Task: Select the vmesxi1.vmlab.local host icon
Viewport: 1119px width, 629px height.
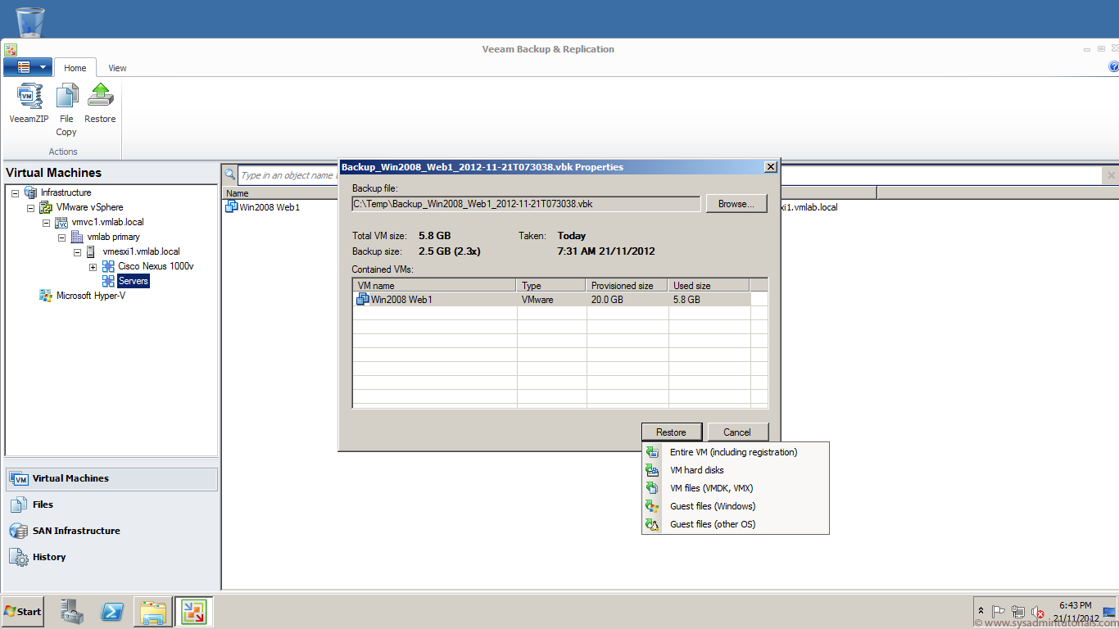Action: [91, 251]
